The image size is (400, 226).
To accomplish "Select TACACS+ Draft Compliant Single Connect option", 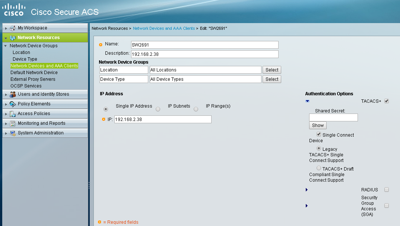I will point(319,168).
